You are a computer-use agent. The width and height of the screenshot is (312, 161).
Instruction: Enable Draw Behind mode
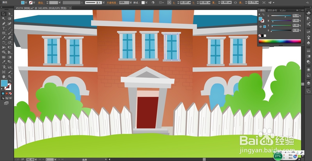tap(7, 98)
